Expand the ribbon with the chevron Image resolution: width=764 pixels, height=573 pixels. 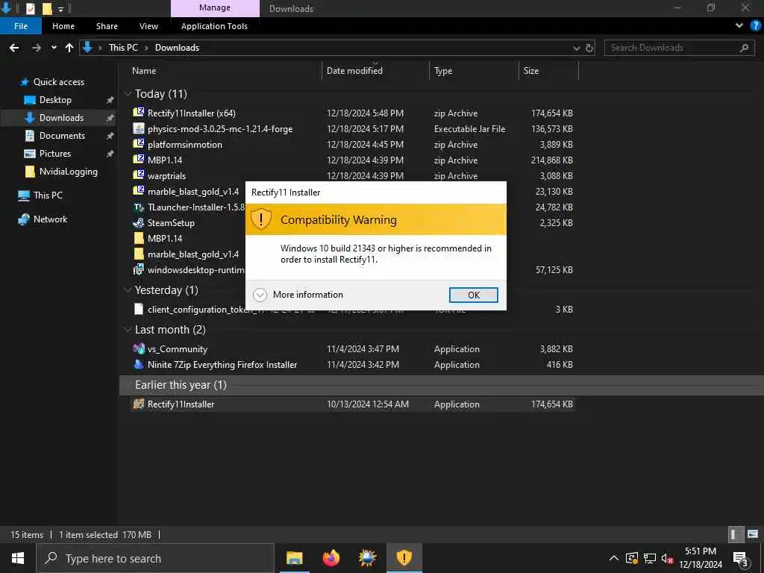(739, 26)
